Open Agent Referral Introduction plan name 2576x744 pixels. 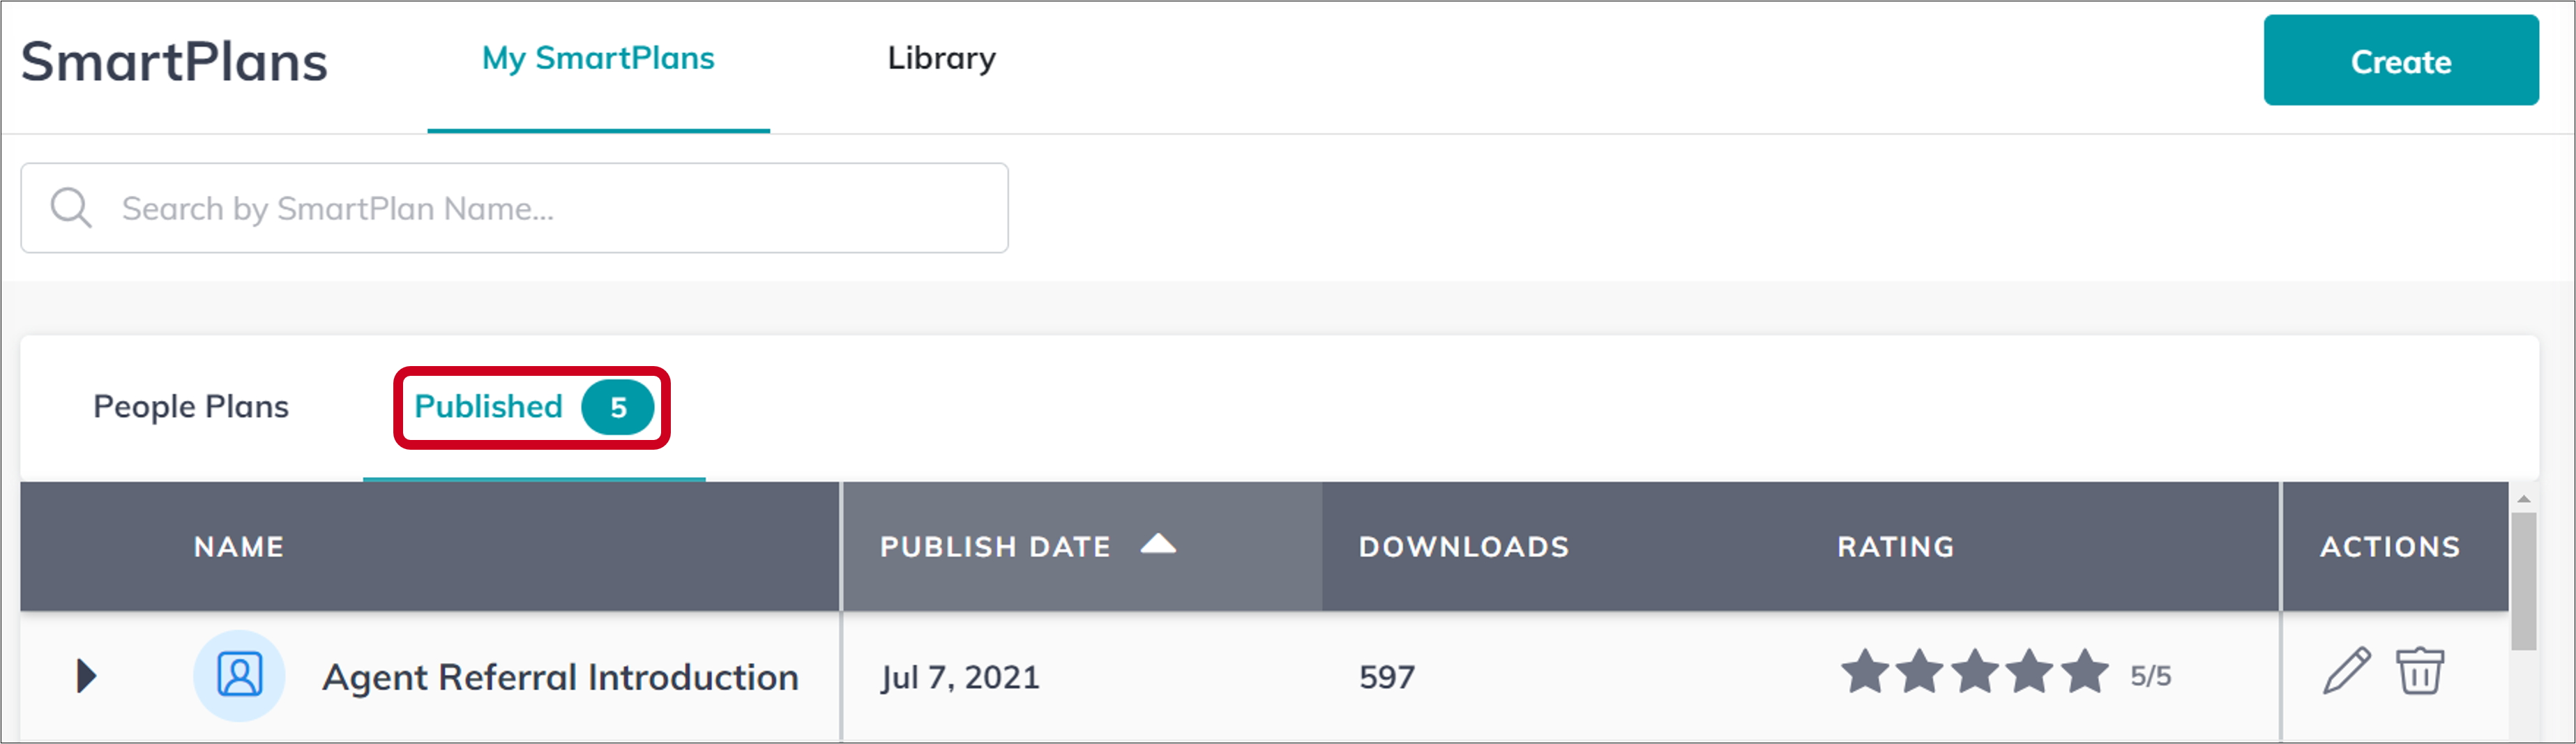(x=560, y=677)
